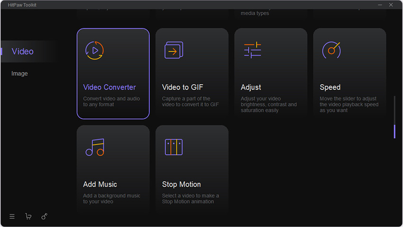Open the Speed gauge icon
Image resolution: width=403 pixels, height=227 pixels.
(331, 50)
